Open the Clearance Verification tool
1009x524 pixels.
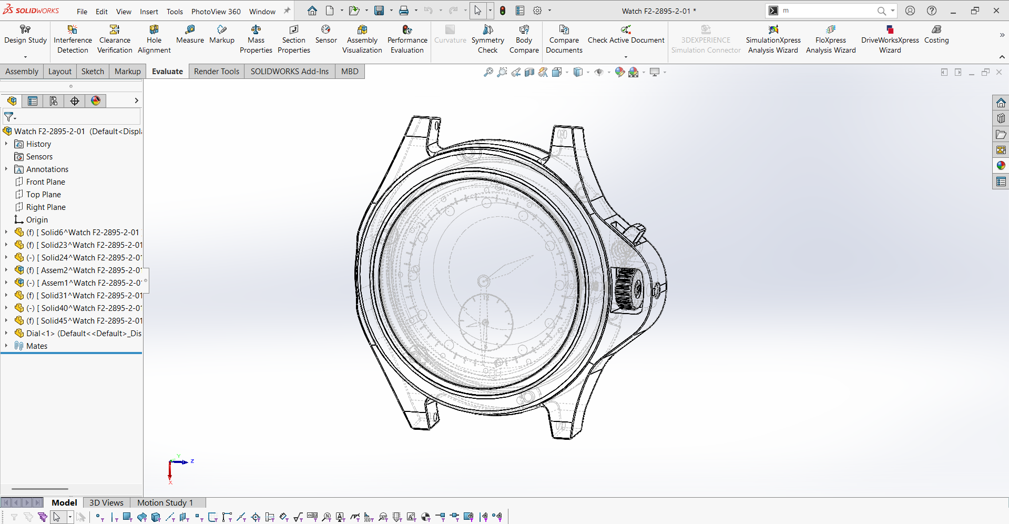(x=115, y=39)
